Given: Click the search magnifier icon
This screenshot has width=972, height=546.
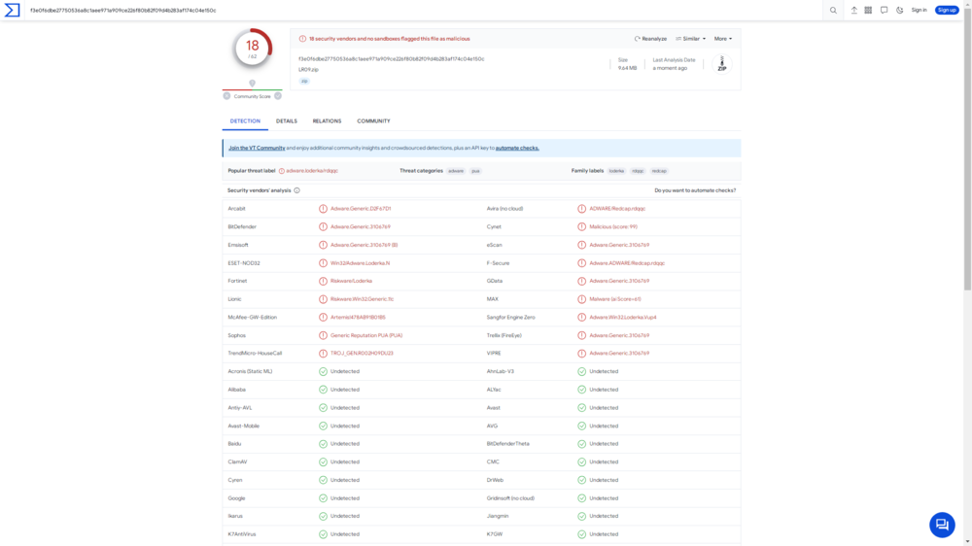Looking at the screenshot, I should [x=833, y=11].
